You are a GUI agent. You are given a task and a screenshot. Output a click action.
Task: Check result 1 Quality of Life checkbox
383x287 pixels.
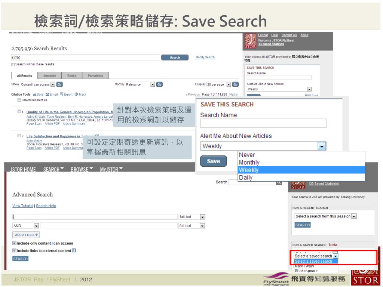pyautogui.click(x=19, y=111)
